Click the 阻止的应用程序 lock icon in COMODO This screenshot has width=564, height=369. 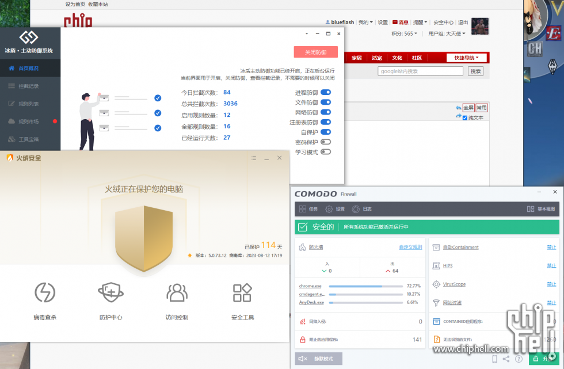[x=303, y=340]
